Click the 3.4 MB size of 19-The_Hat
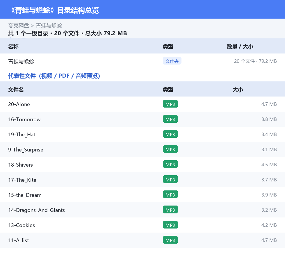 tap(269, 134)
